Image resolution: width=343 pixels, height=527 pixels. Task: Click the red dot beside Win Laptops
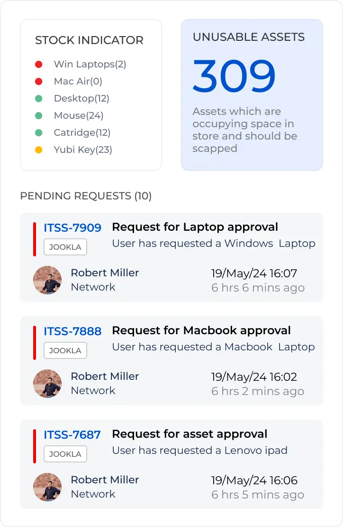39,65
